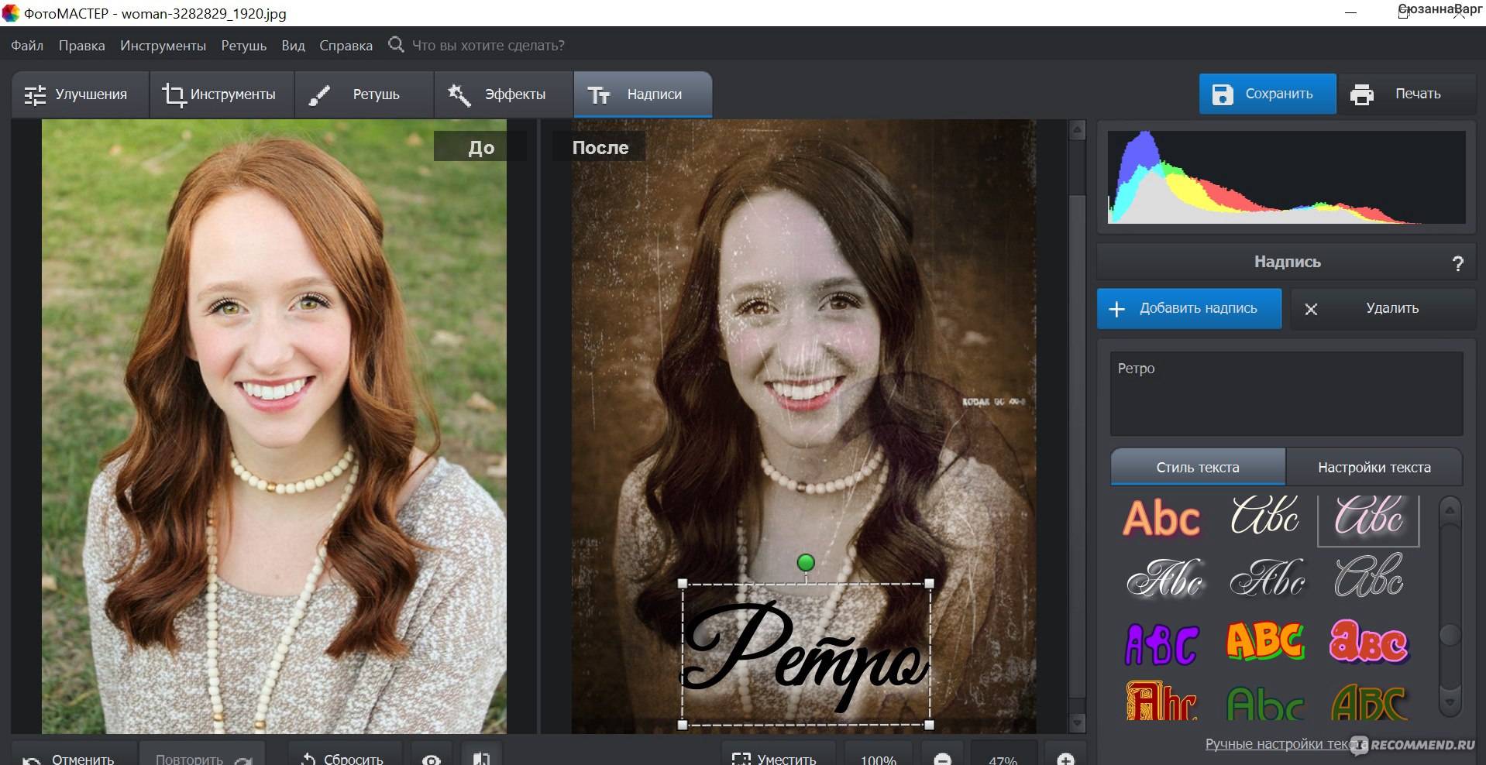Select the white script Abc style, top row middle
The image size is (1486, 765).
pos(1265,516)
